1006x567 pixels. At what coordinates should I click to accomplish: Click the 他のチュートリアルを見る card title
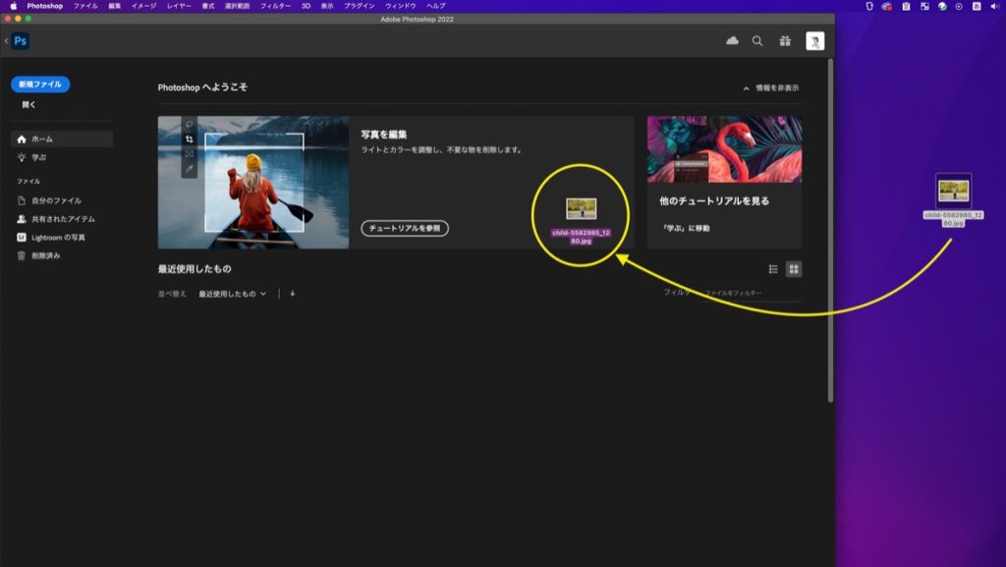click(x=714, y=200)
